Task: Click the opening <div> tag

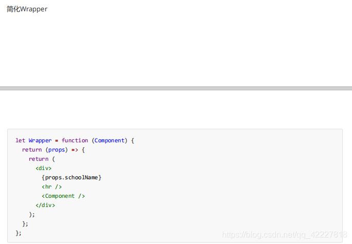Action: pyautogui.click(x=43, y=168)
